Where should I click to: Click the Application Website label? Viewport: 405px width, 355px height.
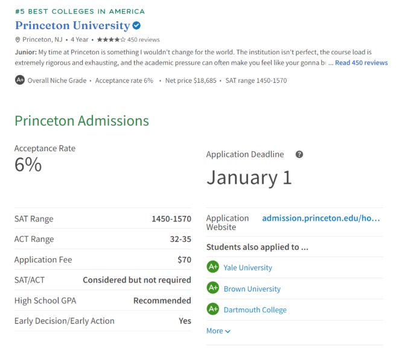(228, 223)
